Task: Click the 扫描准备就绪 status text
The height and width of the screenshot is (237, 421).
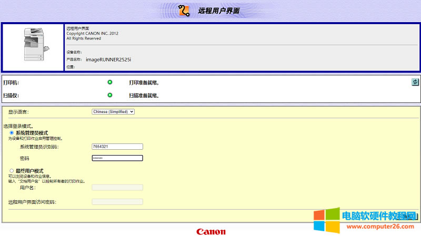Action: [144, 96]
